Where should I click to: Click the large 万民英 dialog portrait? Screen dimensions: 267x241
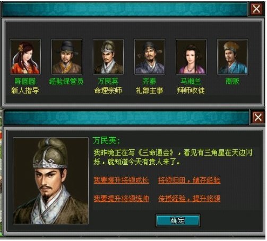[x=50, y=181]
